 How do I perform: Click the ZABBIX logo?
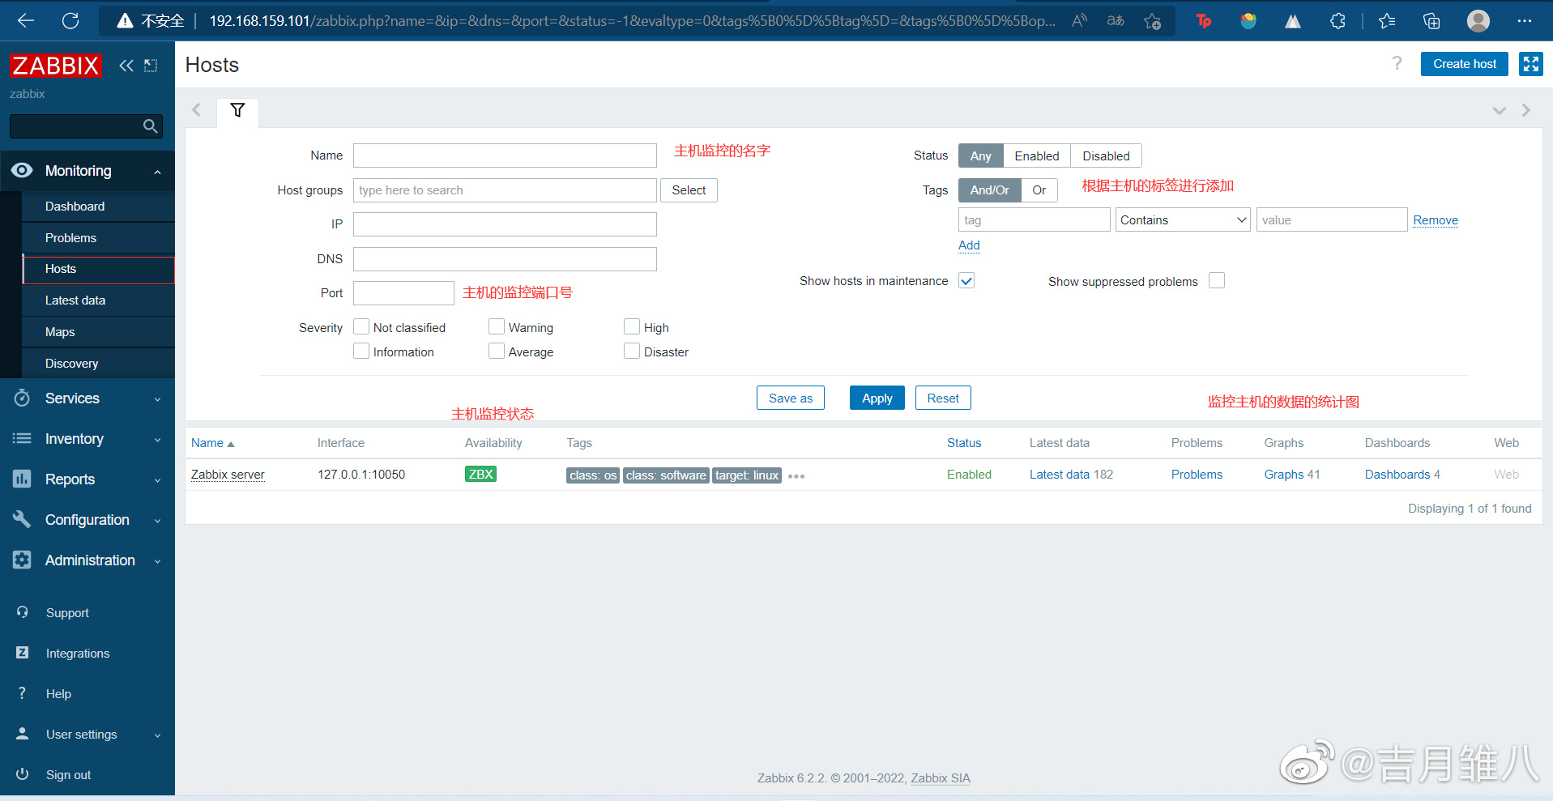pos(55,65)
